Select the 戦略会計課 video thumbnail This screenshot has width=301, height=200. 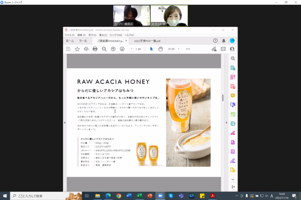click(x=169, y=16)
